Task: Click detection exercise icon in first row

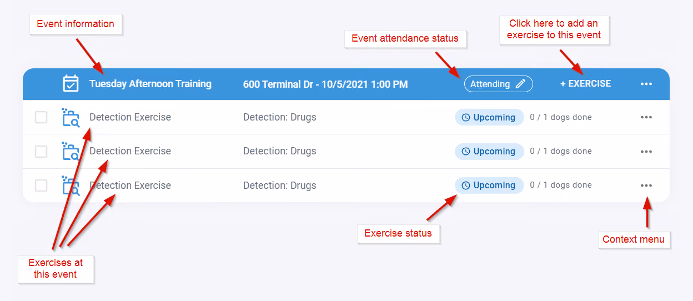Action: [x=71, y=117]
